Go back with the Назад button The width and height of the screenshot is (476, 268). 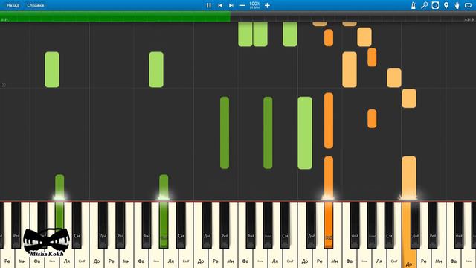(13, 5)
